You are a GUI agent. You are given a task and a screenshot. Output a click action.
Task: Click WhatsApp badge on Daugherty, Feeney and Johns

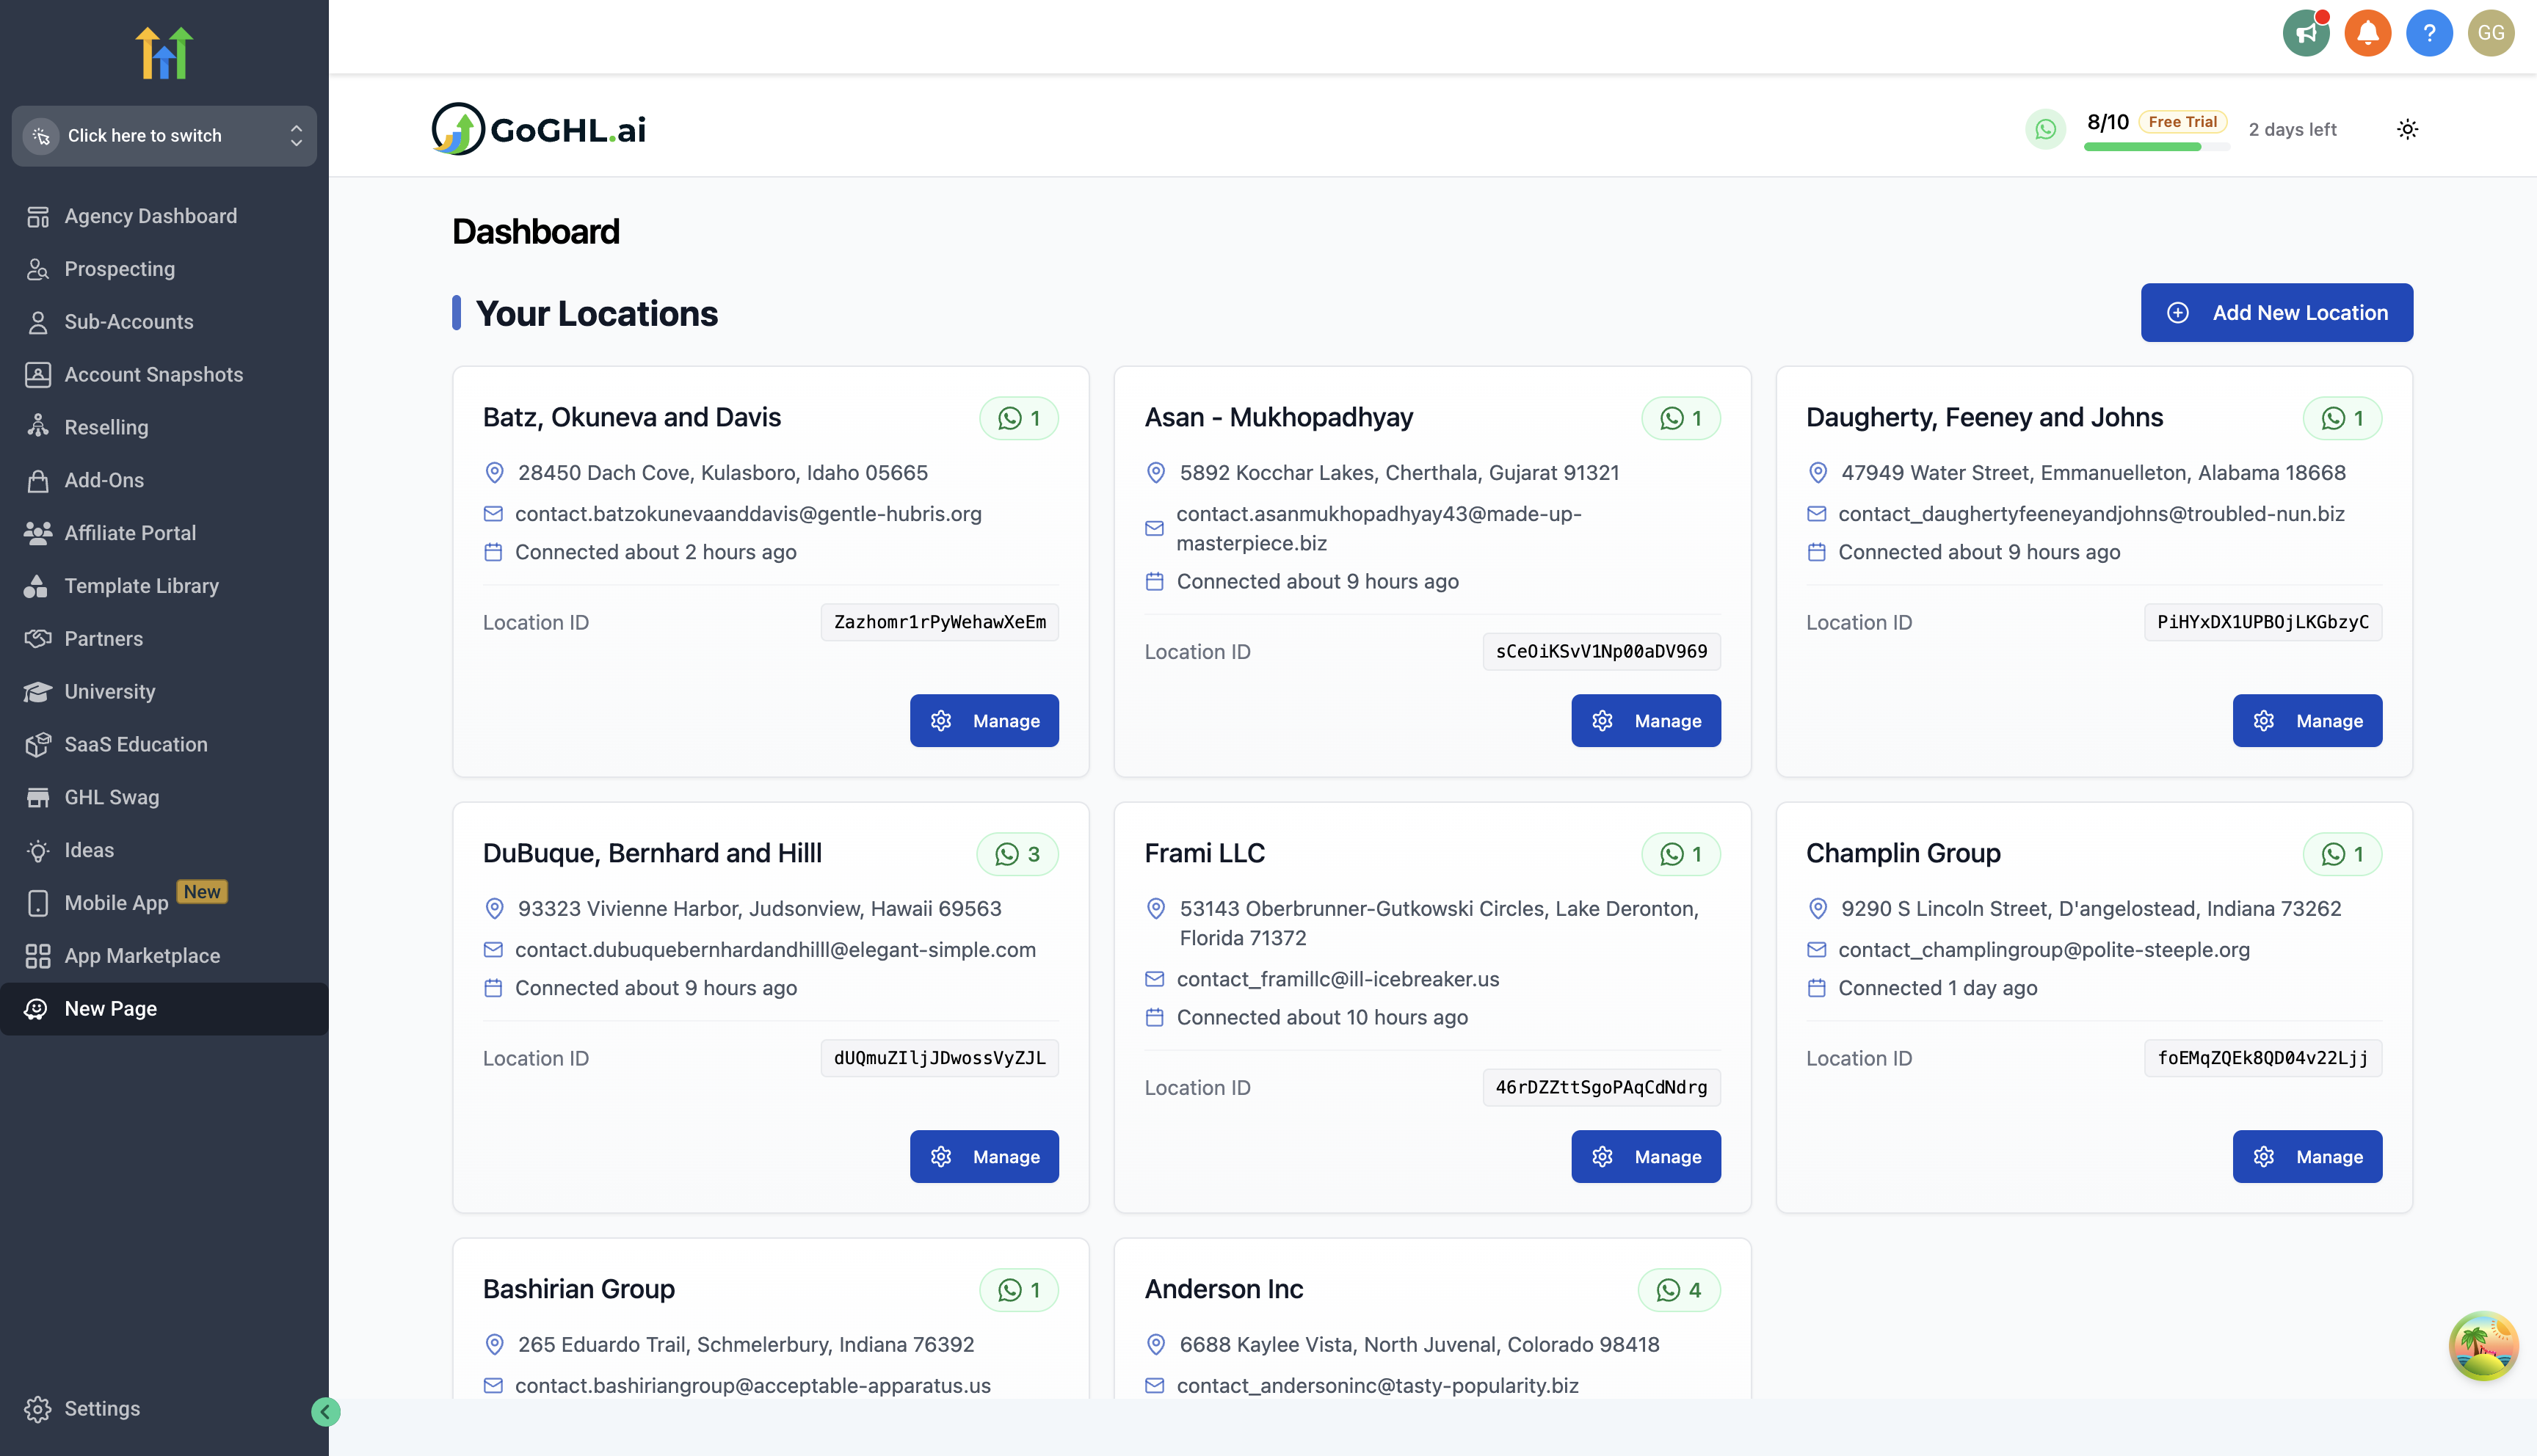point(2342,418)
